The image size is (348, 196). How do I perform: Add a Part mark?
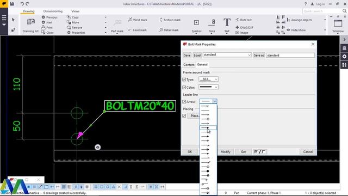point(117,25)
